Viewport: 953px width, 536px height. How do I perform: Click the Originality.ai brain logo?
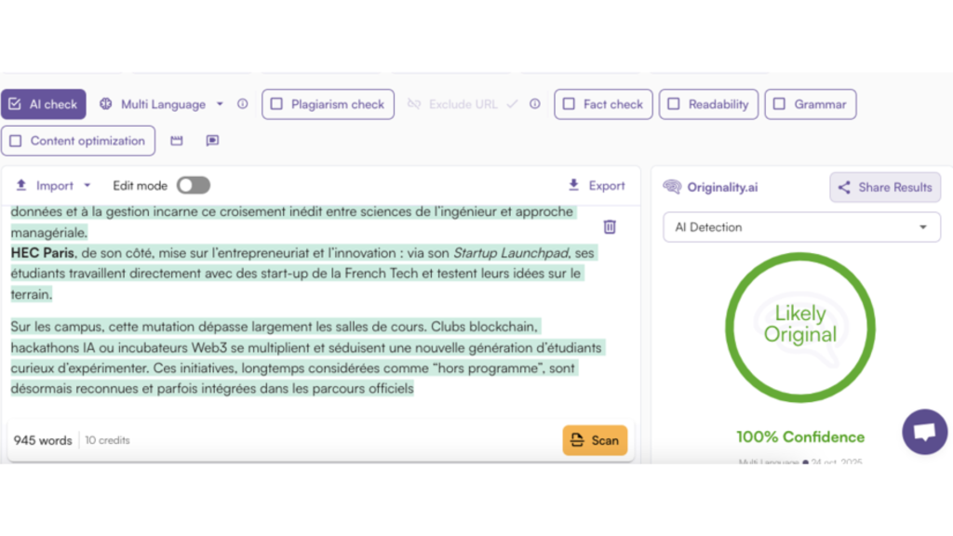(672, 186)
